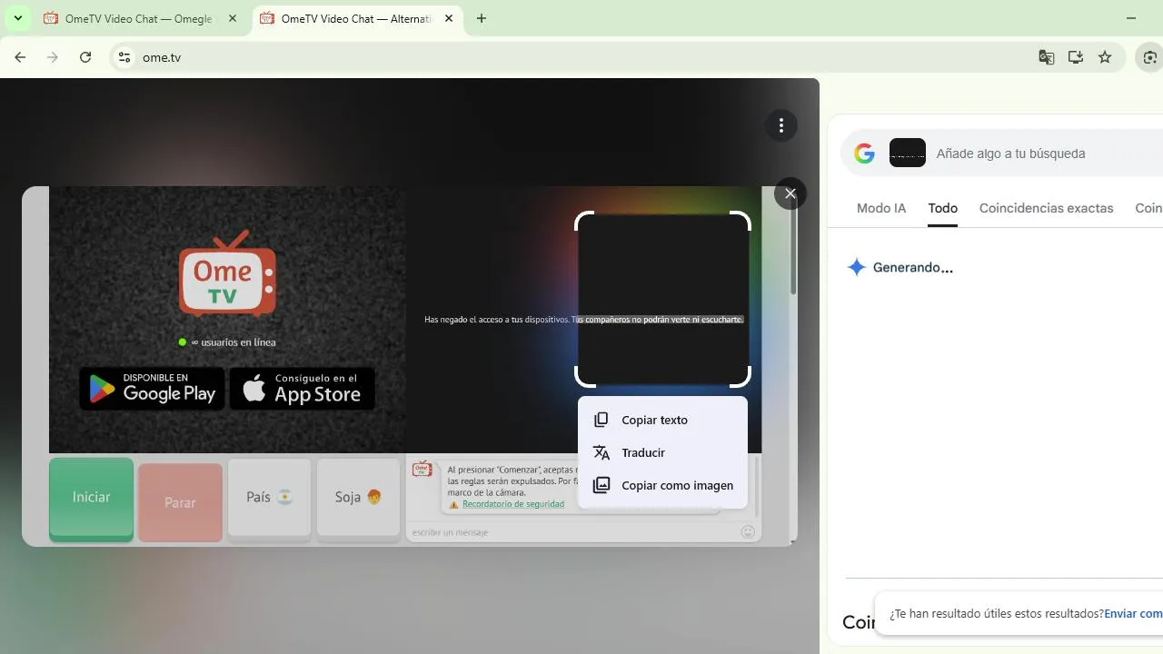The image size is (1163, 654).
Task: Click the Has negado el acceso message text
Action: [x=583, y=320]
